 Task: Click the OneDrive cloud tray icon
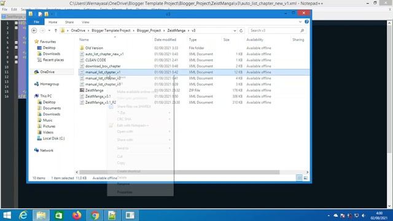(x=336, y=215)
